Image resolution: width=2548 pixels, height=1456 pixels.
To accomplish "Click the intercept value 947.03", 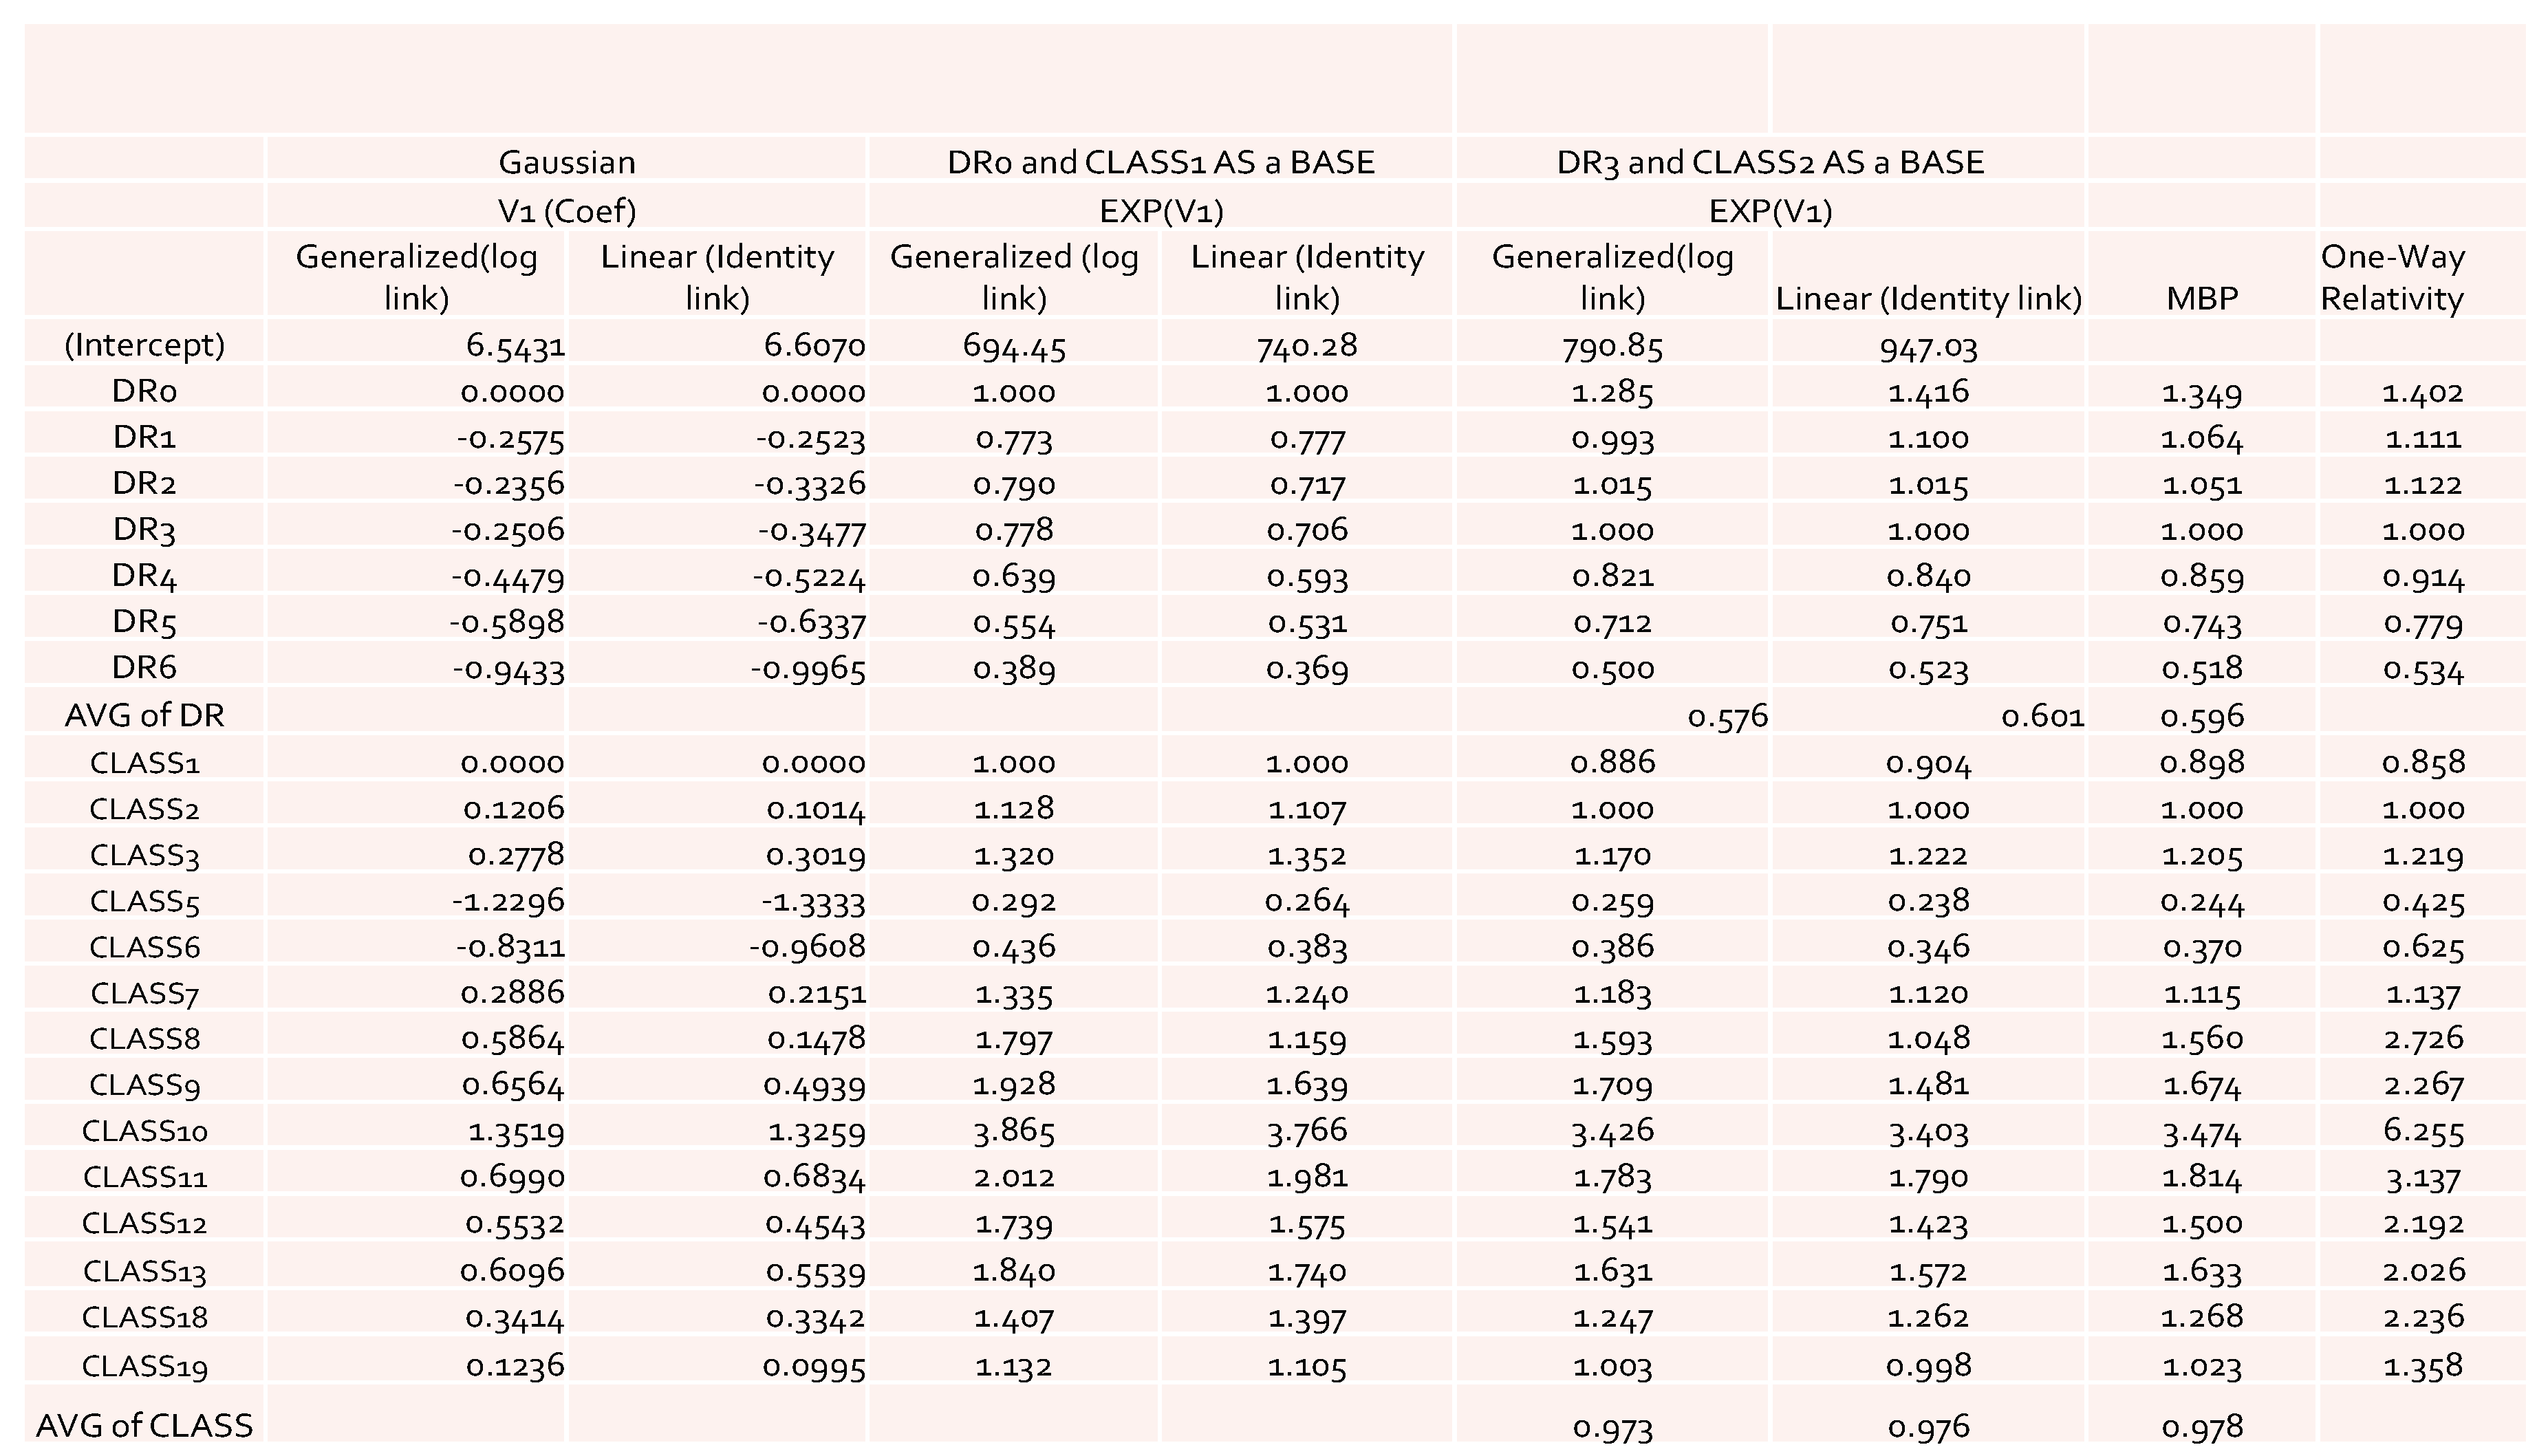I will (x=1928, y=347).
